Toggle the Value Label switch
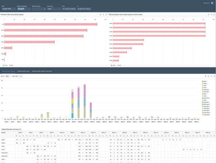Screen dimensions: 216x163 [20, 76]
